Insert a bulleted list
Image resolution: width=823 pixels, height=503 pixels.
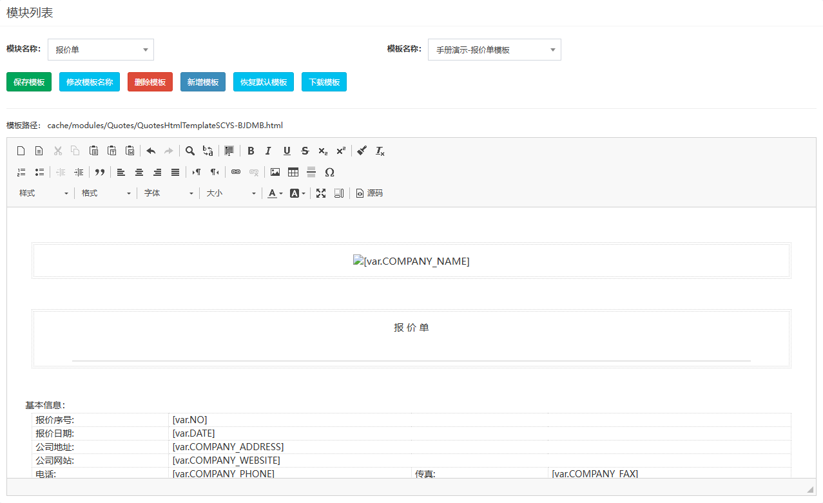[x=39, y=173]
